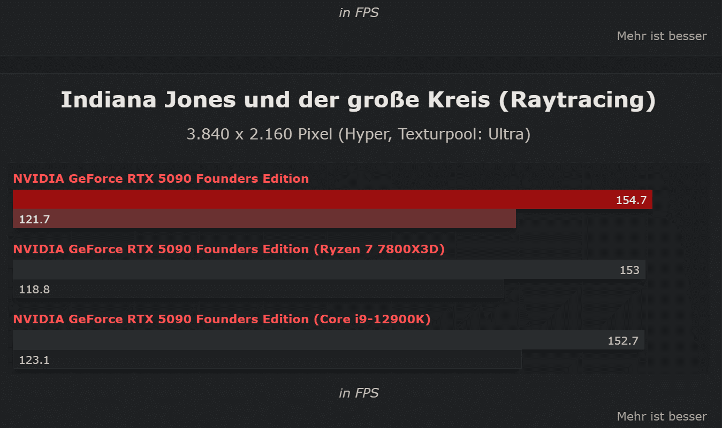Select the bar with value 123.1
The width and height of the screenshot is (722, 428).
267,360
